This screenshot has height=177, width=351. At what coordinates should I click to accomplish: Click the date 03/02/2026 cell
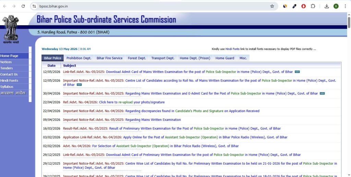(x=52, y=137)
